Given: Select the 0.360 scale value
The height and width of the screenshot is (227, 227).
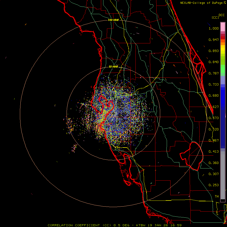Looking at the screenshot, I should click(214, 163).
